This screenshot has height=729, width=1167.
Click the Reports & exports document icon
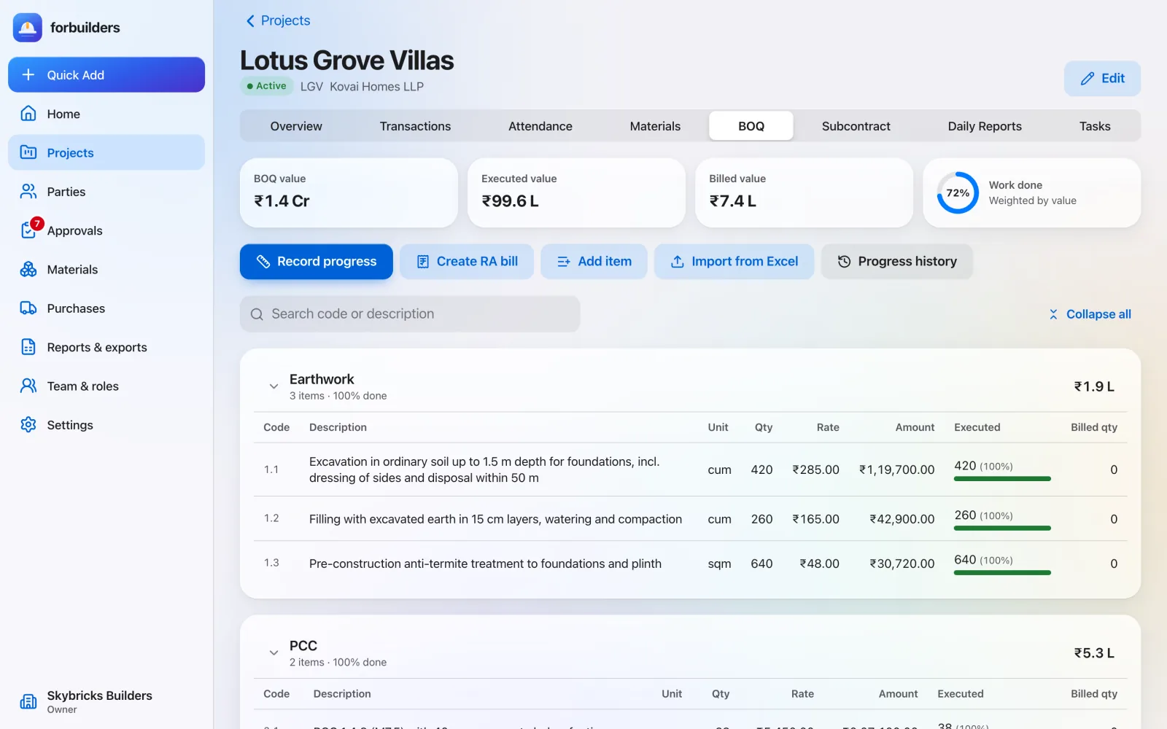click(28, 347)
